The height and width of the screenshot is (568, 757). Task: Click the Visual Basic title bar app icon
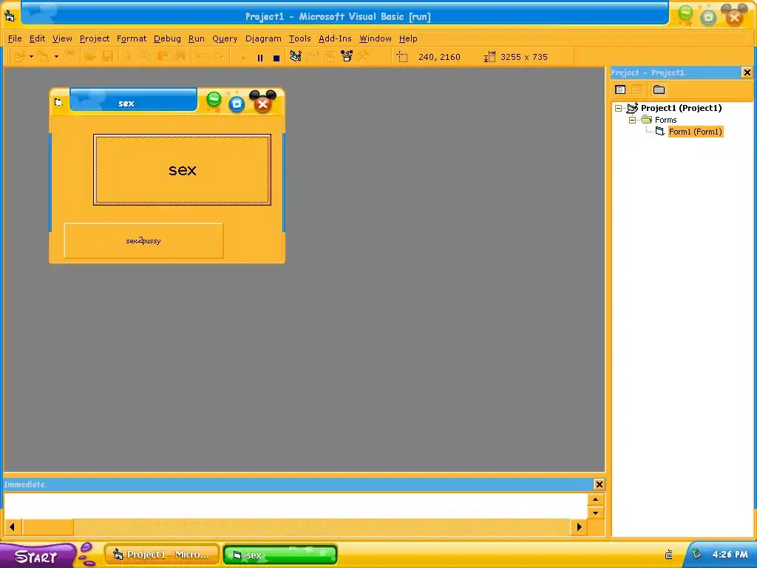10,16
